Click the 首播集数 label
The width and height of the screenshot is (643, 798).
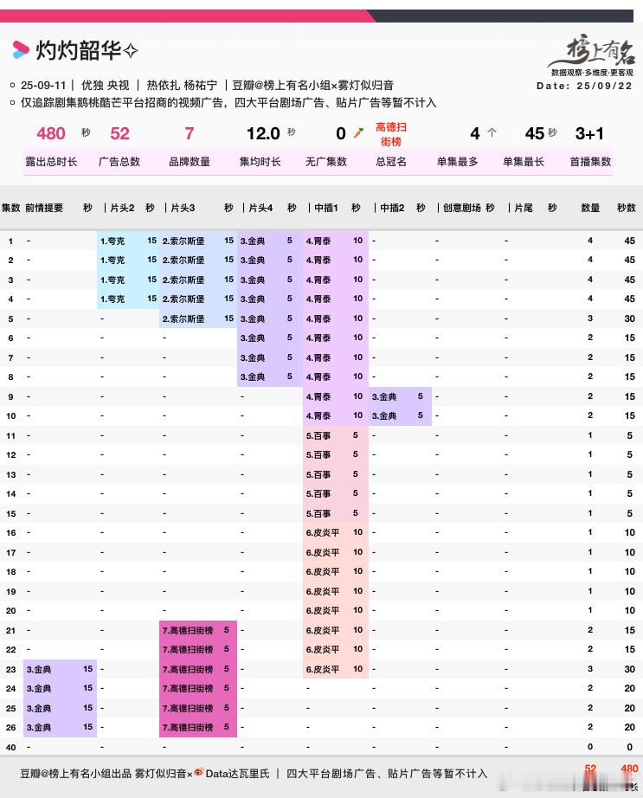(x=590, y=162)
